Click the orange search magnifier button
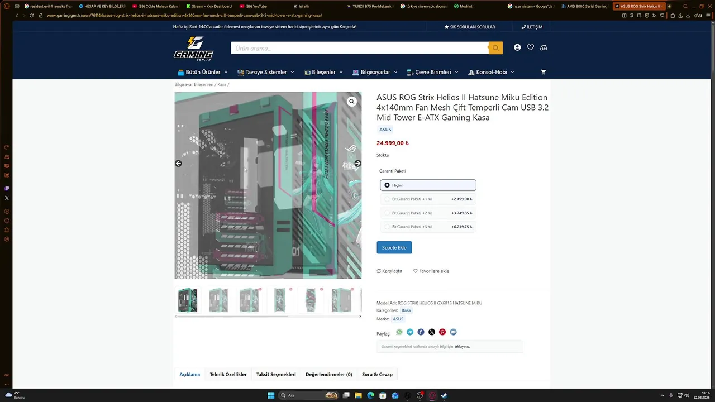The height and width of the screenshot is (402, 715). (495, 48)
